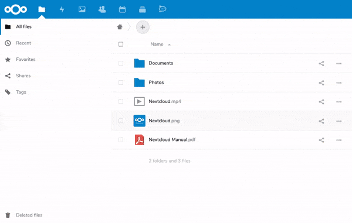Click the Nextcloud logo in header

[16, 9]
